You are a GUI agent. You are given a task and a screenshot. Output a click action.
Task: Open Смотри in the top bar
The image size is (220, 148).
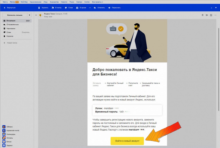coord(79,2)
